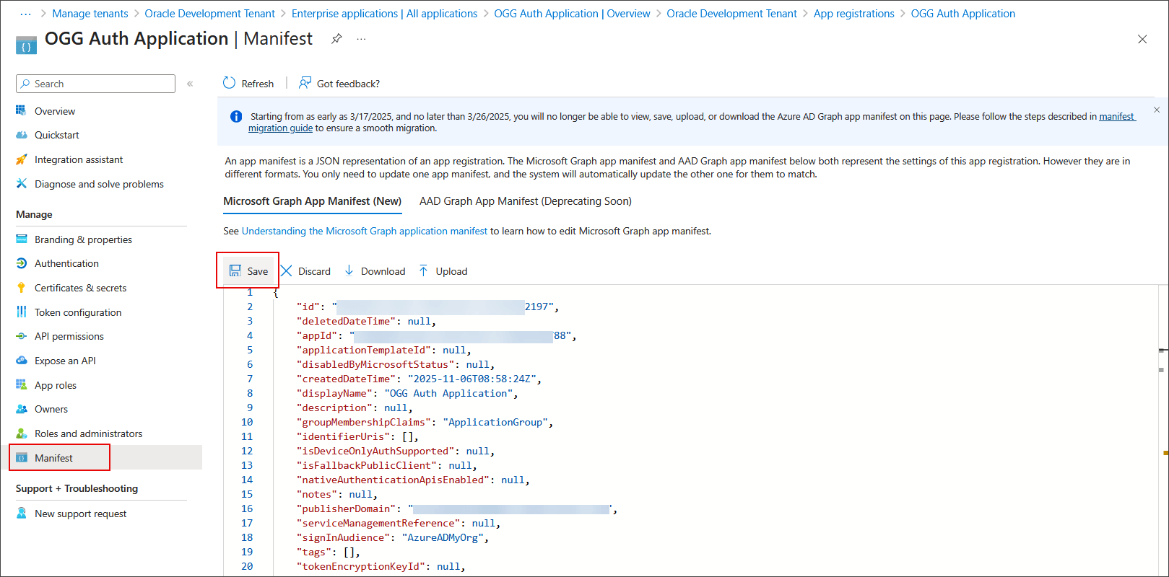Collapse the sidebar with double chevron
The image size is (1169, 577).
pyautogui.click(x=190, y=84)
